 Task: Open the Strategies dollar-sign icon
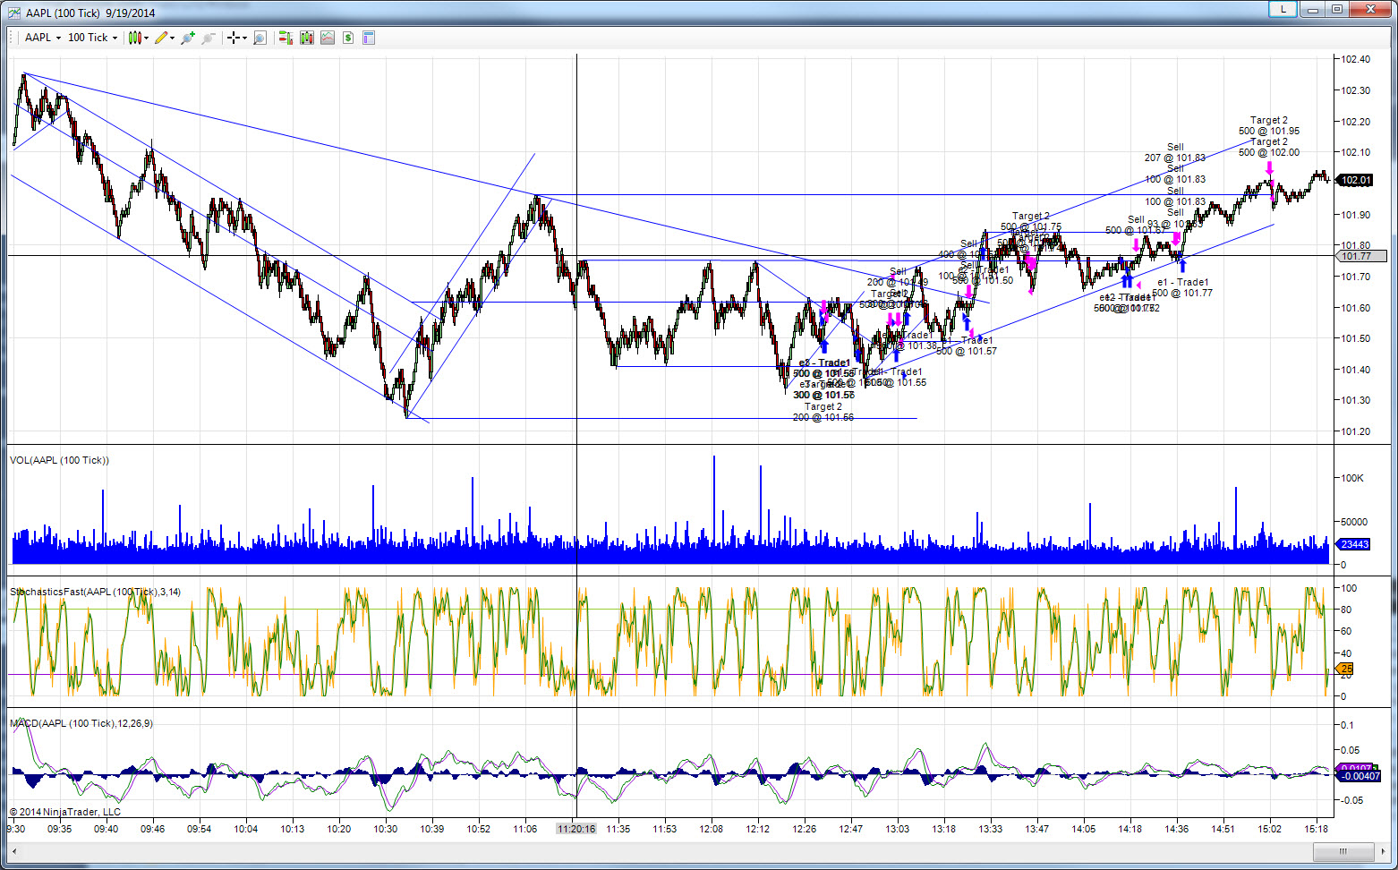pyautogui.click(x=348, y=38)
